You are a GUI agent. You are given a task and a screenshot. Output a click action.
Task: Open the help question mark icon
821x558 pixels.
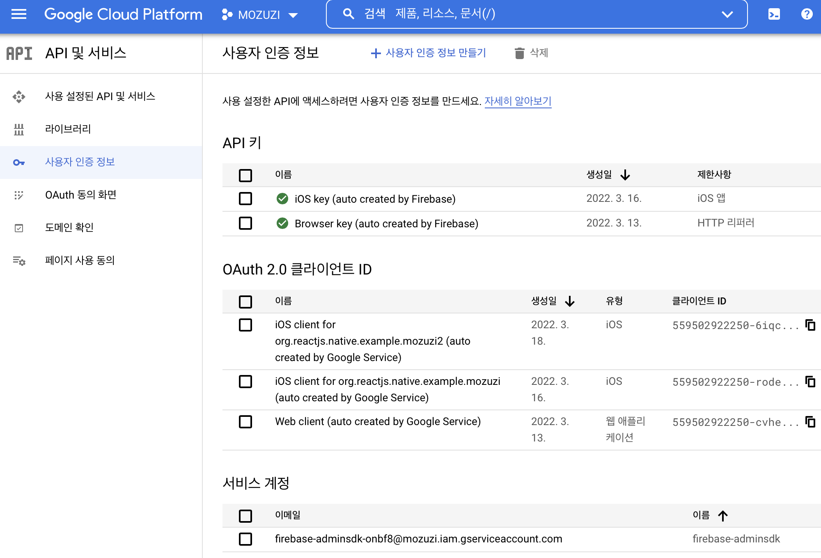coord(807,14)
